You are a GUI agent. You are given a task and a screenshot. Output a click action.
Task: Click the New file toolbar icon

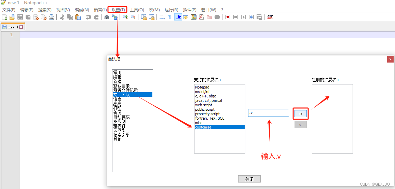click(4, 17)
